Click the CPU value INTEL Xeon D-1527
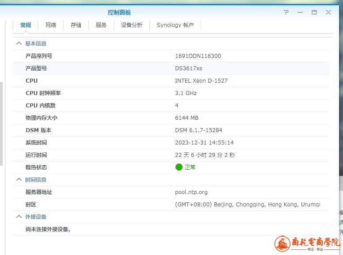The image size is (343, 255). pos(201,81)
